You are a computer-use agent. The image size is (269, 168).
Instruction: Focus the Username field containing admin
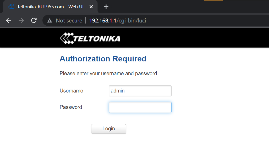pyautogui.click(x=140, y=91)
